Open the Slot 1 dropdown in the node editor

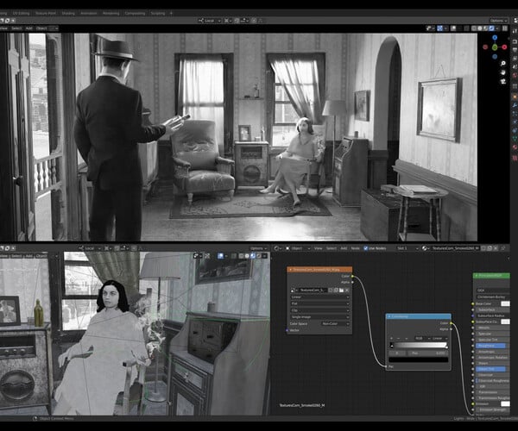(x=407, y=248)
